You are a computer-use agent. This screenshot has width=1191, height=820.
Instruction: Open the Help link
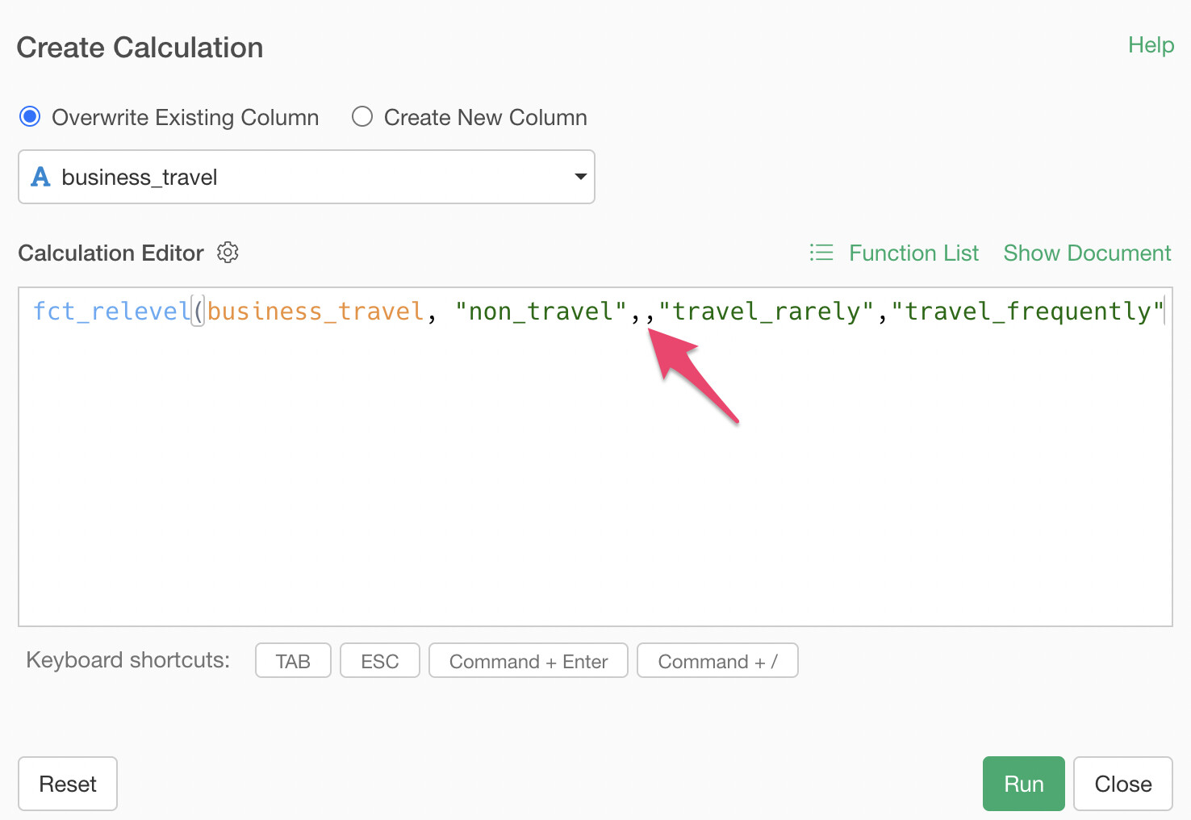click(1151, 45)
